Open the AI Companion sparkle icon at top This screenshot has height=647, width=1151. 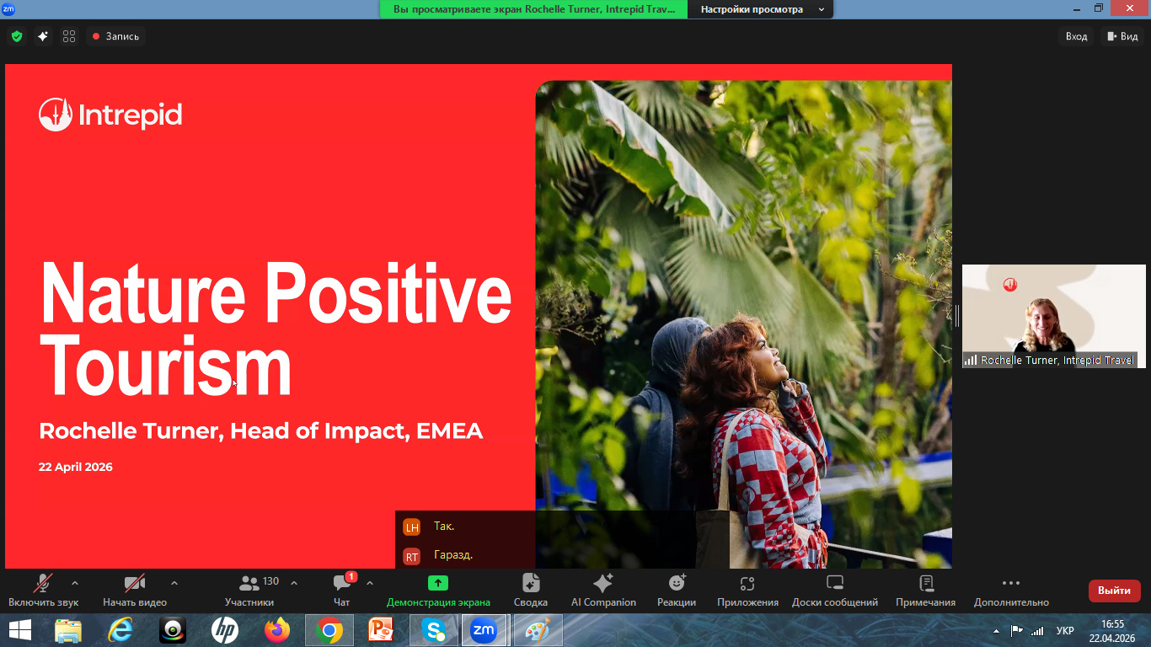pos(42,36)
